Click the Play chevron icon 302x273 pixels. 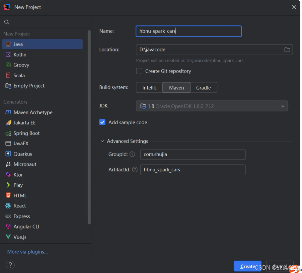tap(8, 185)
